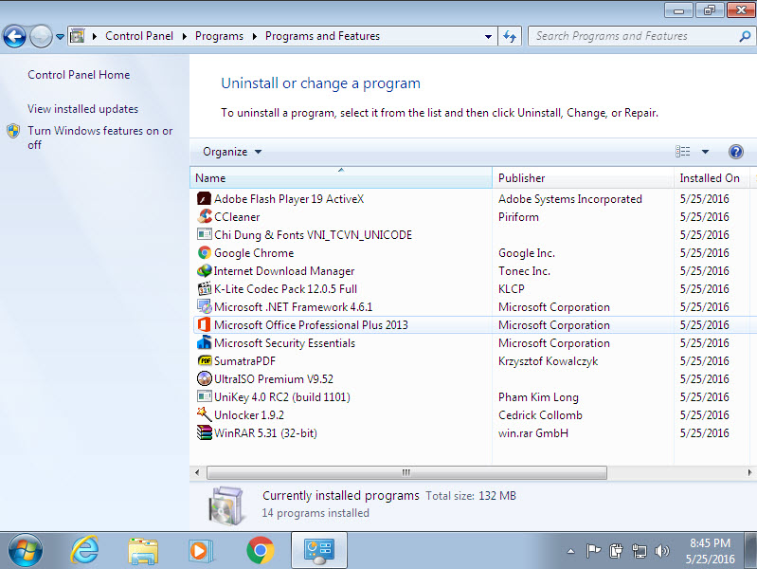Image resolution: width=757 pixels, height=569 pixels.
Task: Expand the view options dropdown arrow
Action: pos(705,152)
